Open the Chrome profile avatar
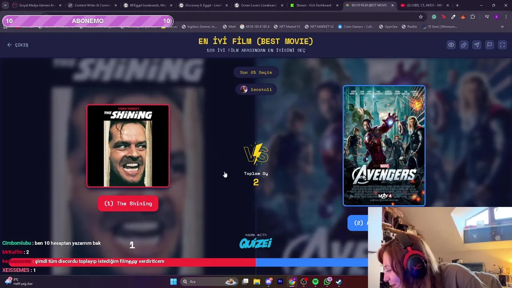Viewport: 512px width, 288px height. 496,17
